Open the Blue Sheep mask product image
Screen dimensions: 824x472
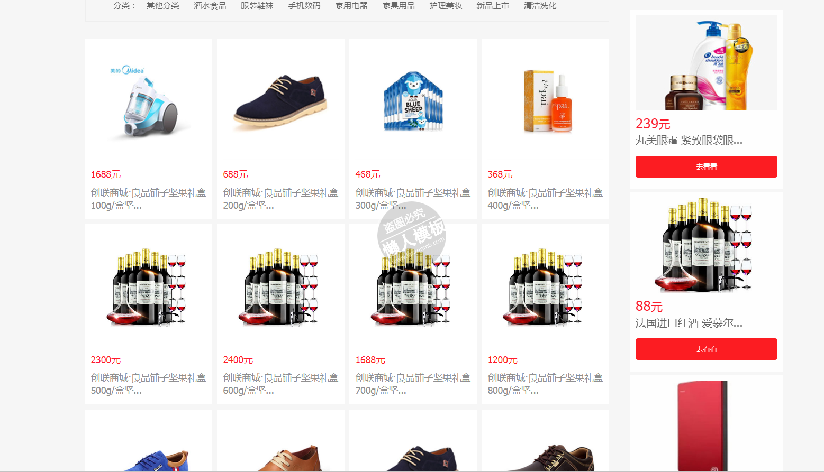413,102
